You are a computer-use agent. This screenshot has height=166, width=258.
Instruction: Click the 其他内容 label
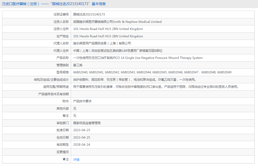coord(62,109)
